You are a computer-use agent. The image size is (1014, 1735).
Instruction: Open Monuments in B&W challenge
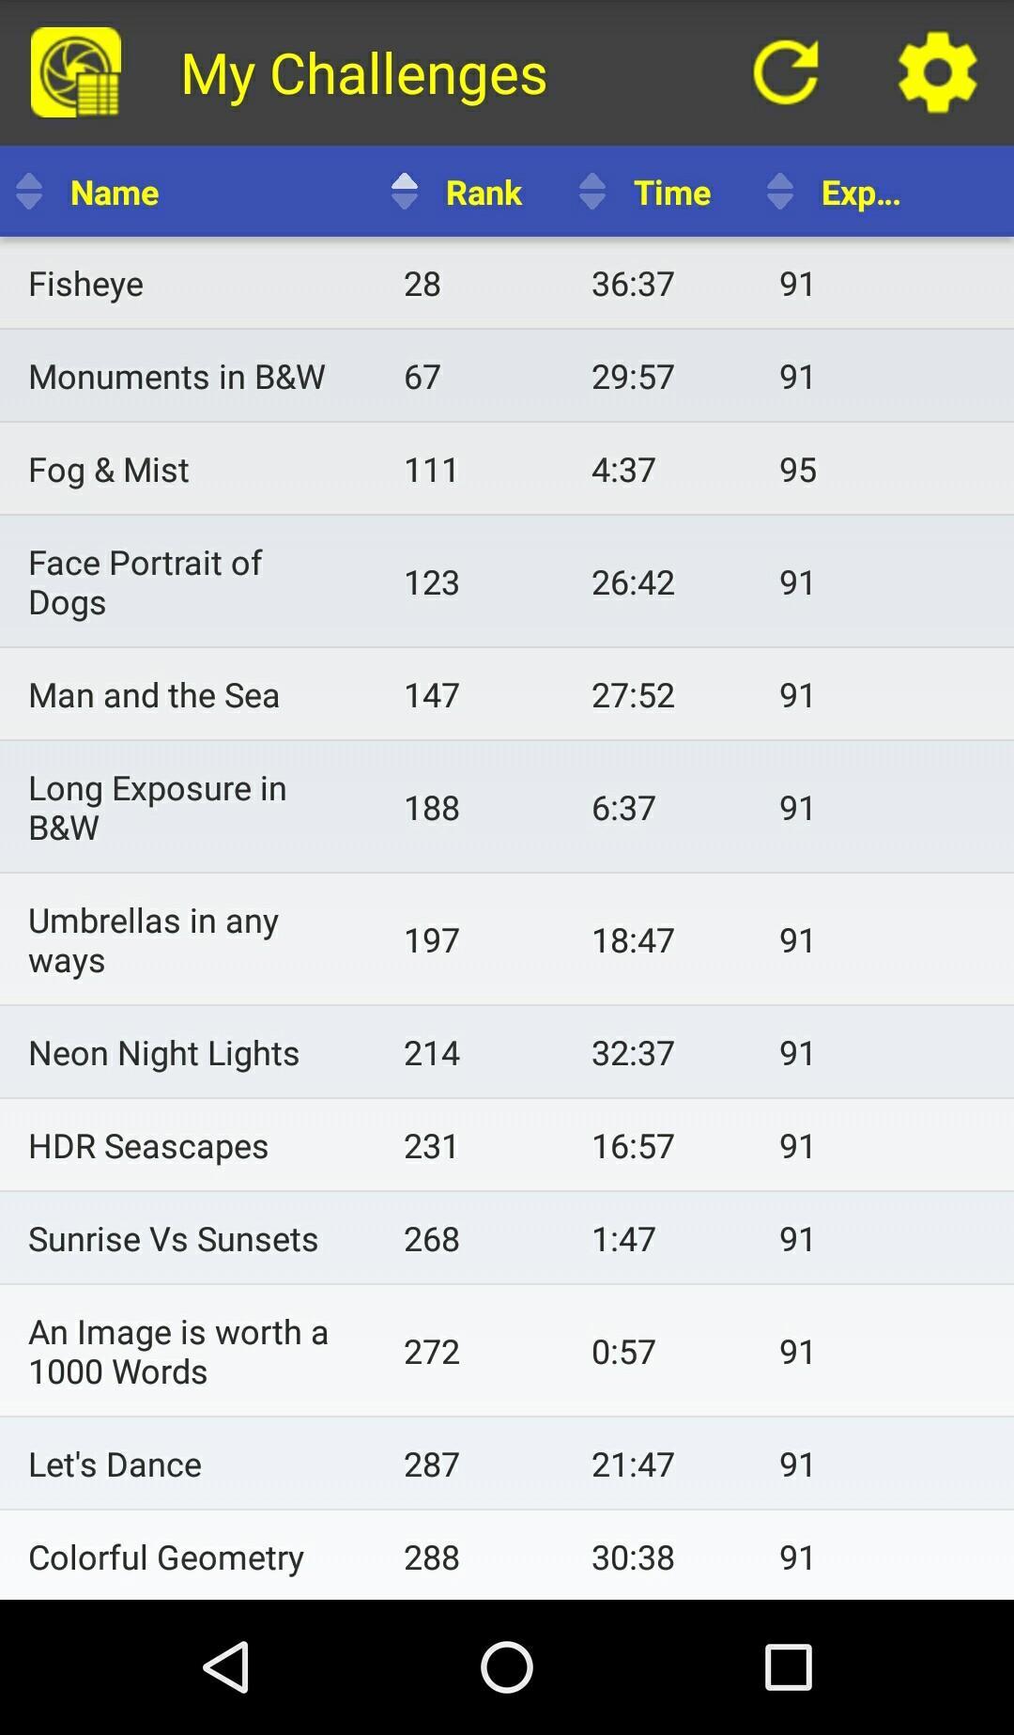pyautogui.click(x=507, y=376)
